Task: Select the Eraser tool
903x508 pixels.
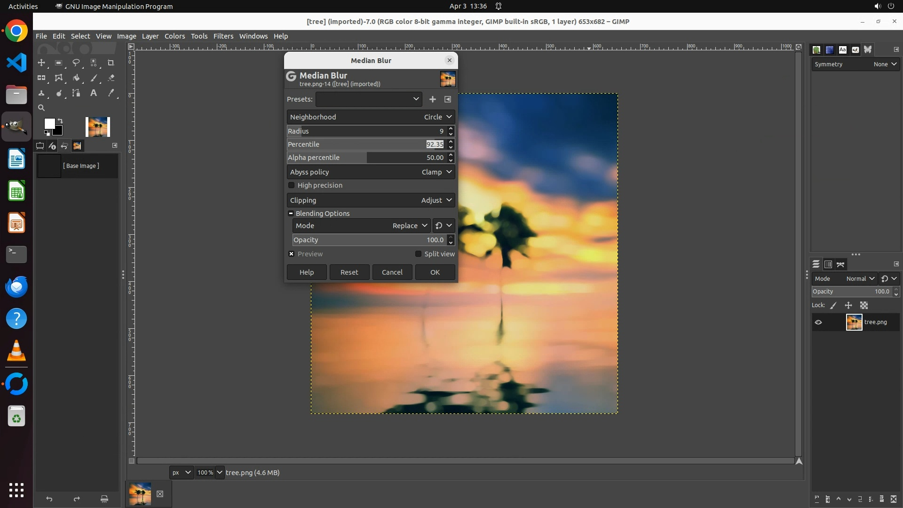Action: tap(111, 78)
